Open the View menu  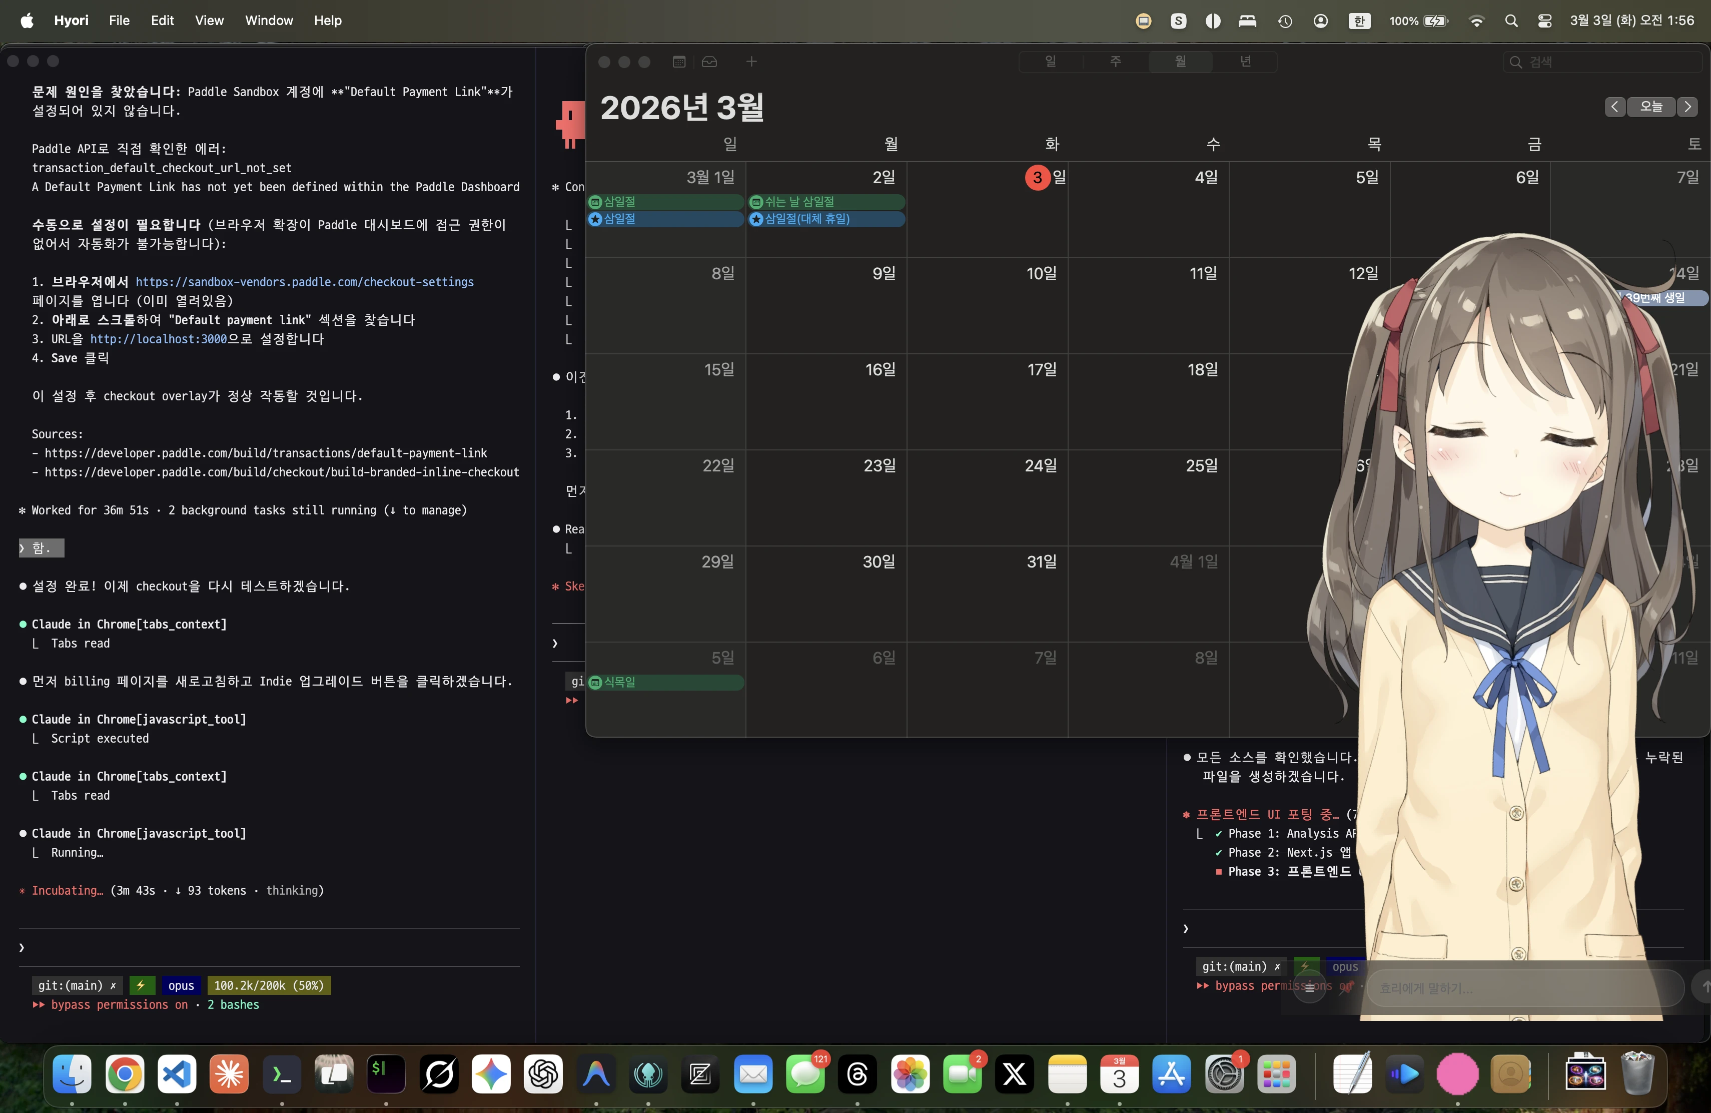pos(209,21)
